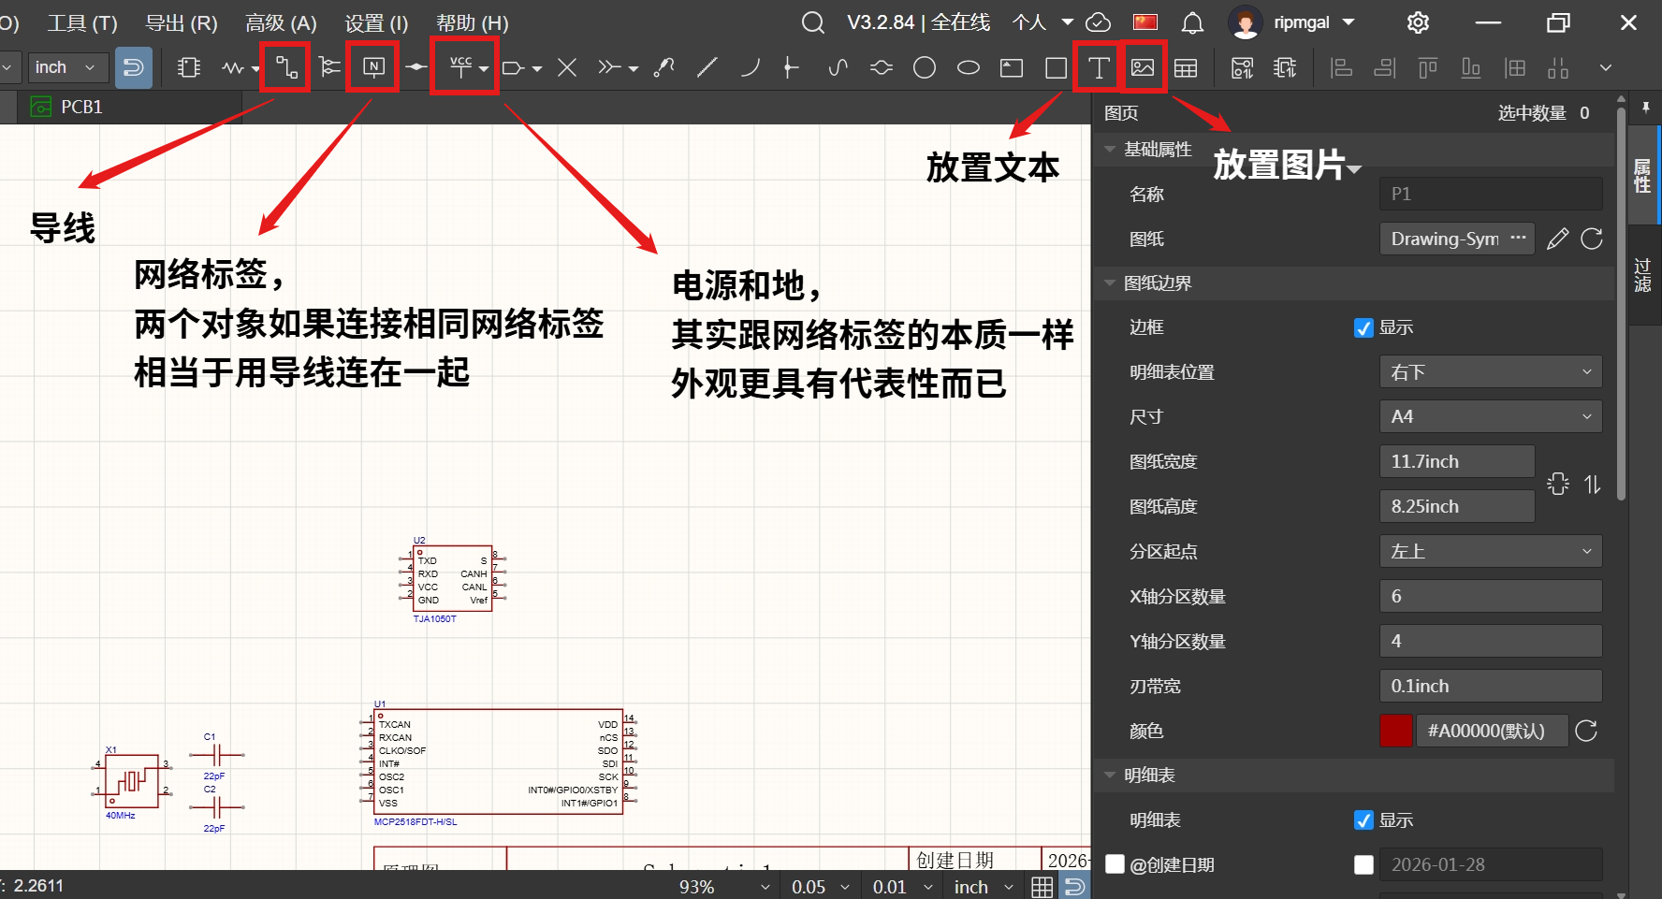The height and width of the screenshot is (899, 1662).
Task: Select the place table tool
Action: click(x=1186, y=68)
